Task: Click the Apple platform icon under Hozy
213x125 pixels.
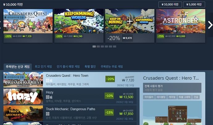Action: pyautogui.click(x=51, y=97)
